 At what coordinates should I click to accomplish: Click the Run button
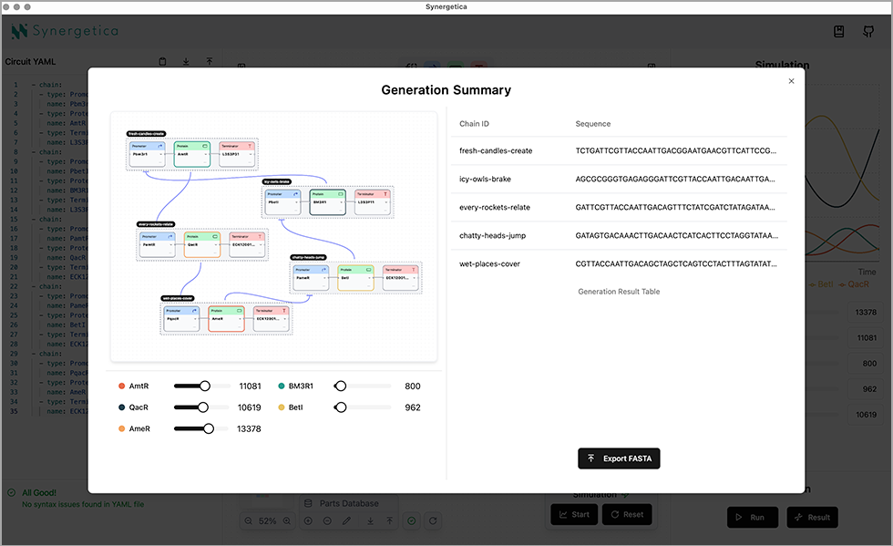click(x=753, y=518)
